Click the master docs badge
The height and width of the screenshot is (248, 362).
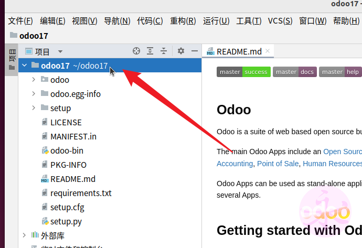(x=295, y=72)
